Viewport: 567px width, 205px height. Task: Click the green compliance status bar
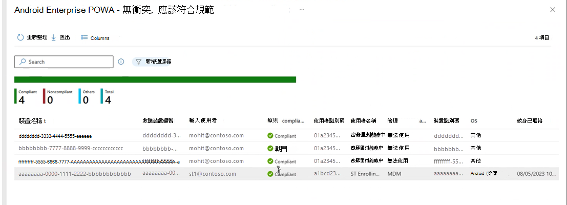155,79
